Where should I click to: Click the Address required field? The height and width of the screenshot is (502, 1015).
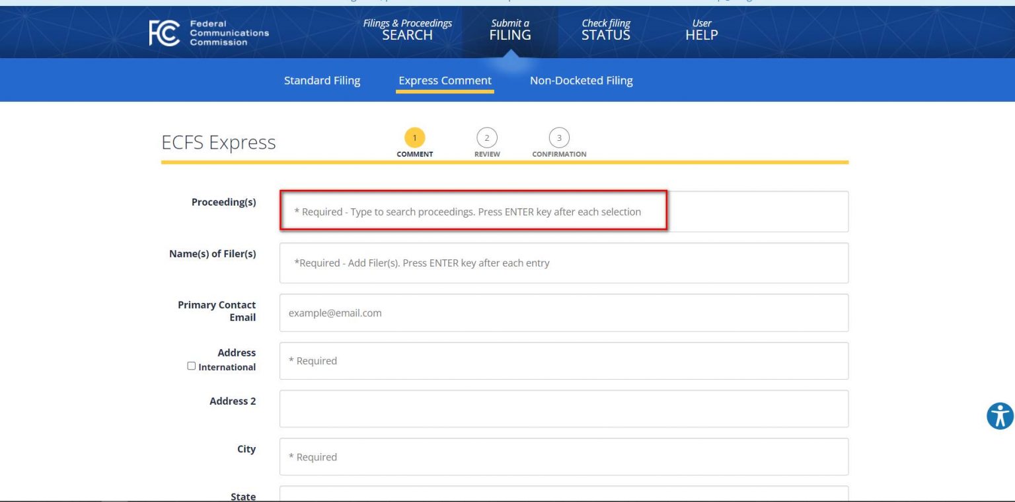point(563,360)
